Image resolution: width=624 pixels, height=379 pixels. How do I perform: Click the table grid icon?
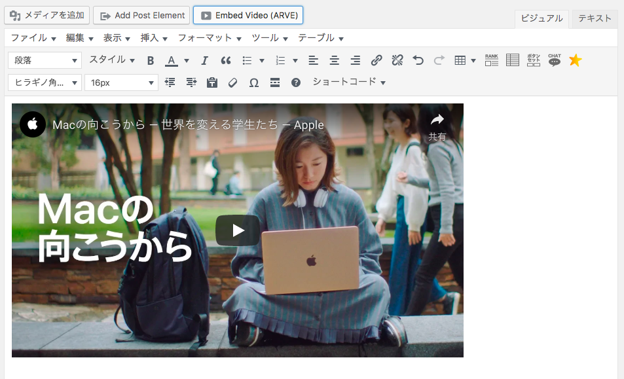click(460, 60)
